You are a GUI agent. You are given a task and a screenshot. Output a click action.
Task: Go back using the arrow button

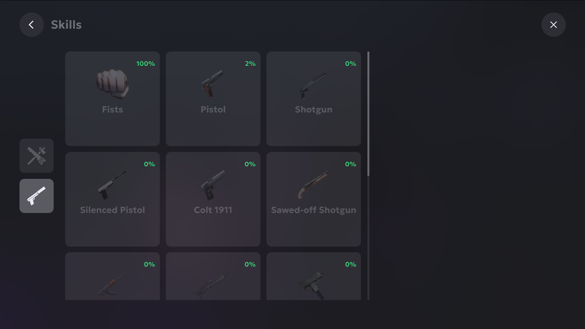pyautogui.click(x=31, y=25)
